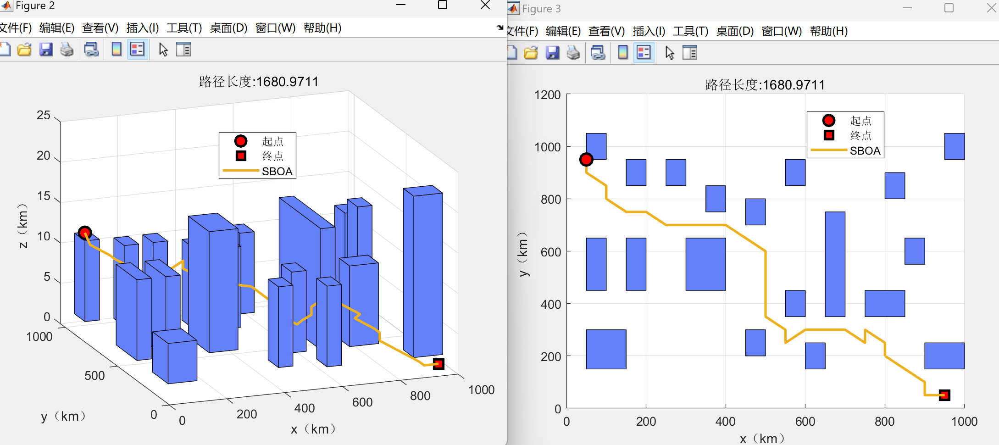
Task: Select the SBOA legend entry in Figure 3
Action: [x=865, y=150]
